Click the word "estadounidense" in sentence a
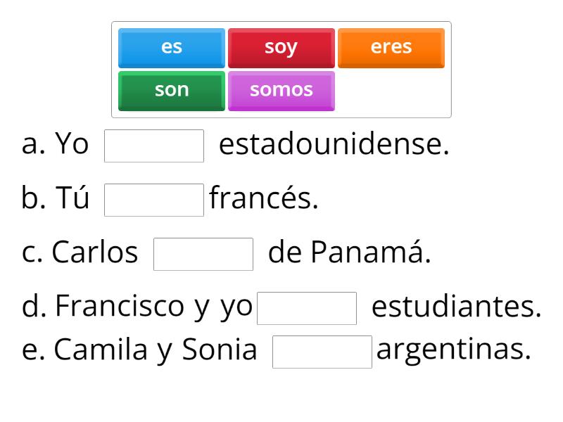The width and height of the screenshot is (563, 422). click(336, 143)
